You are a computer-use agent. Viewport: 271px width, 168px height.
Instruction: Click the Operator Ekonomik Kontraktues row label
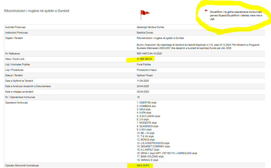[x=22, y=166]
